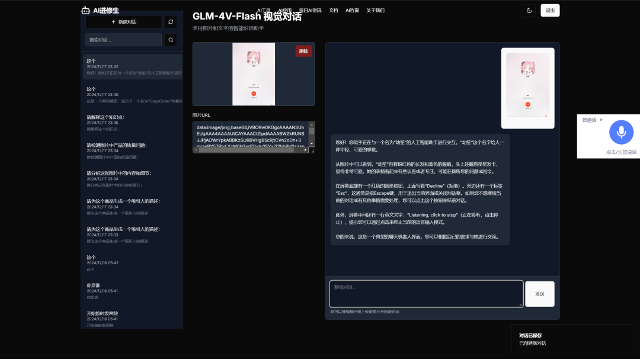This screenshot has height=359, width=640.
Task: Open the 关于我们 navigation item
Action: point(376,11)
